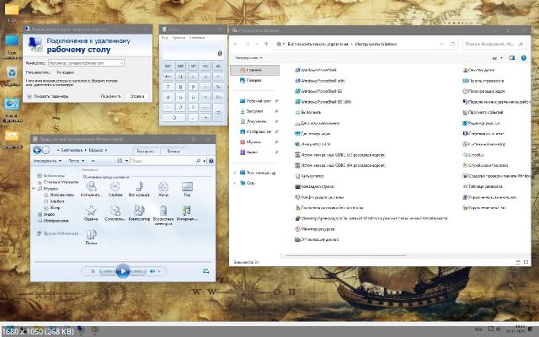Viewport: 539px width, 337px height.
Task: Open the Композитор icon in Media Player
Action: click(x=138, y=211)
